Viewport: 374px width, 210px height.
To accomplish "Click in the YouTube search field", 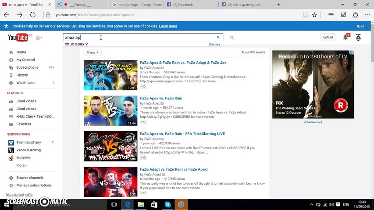I will (140, 38).
